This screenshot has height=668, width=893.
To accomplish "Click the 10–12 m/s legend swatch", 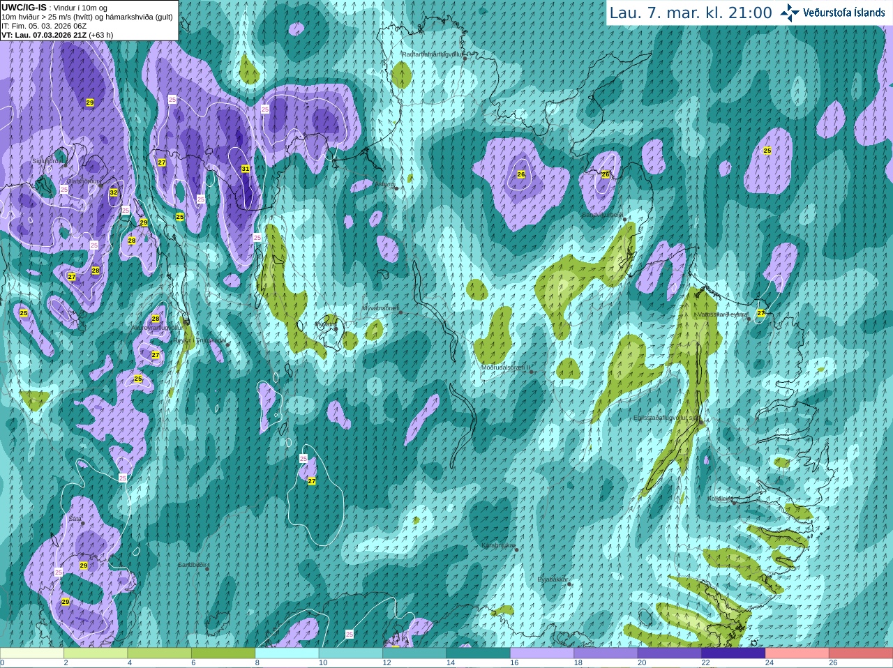I will 351,653.
